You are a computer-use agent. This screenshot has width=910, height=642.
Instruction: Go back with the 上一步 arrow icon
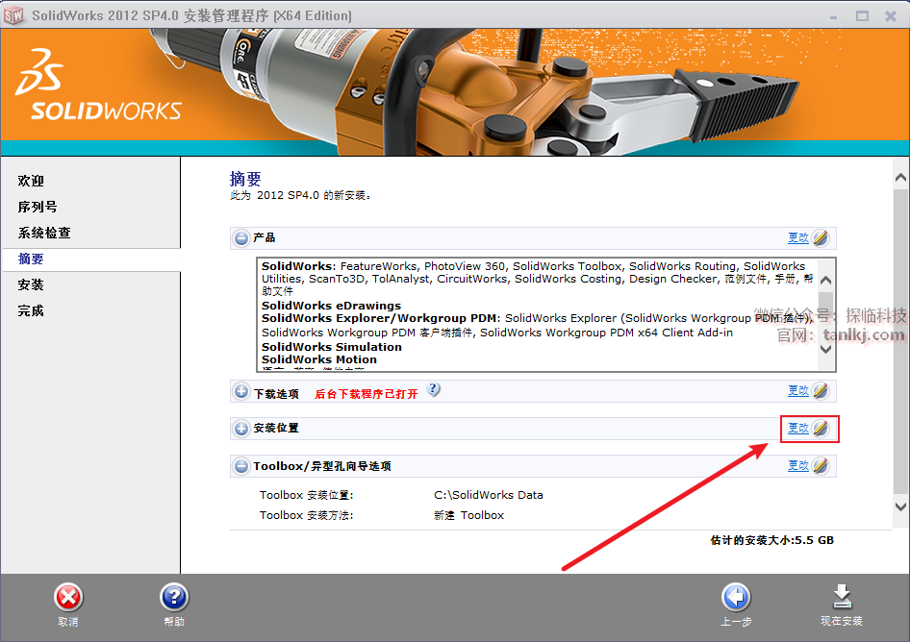point(736,598)
